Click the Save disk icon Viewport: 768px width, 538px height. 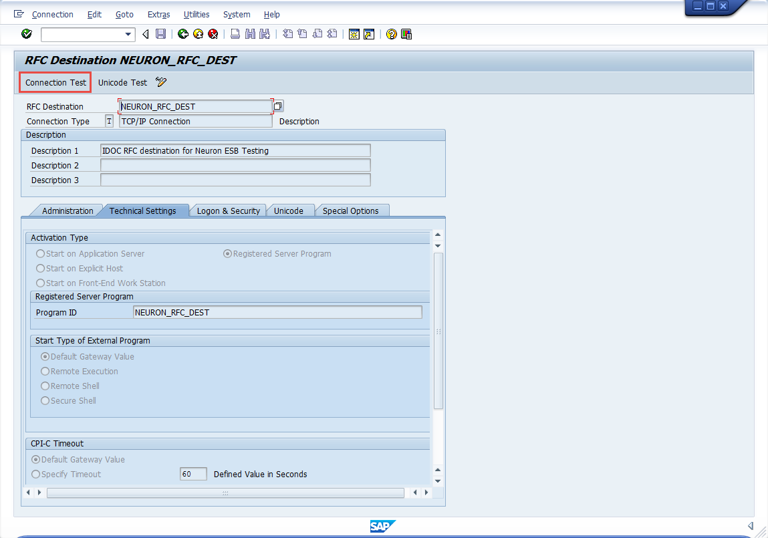pyautogui.click(x=160, y=34)
